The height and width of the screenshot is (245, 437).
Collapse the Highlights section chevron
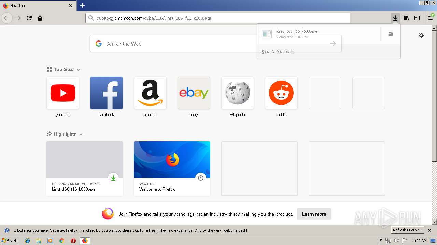tap(81, 134)
